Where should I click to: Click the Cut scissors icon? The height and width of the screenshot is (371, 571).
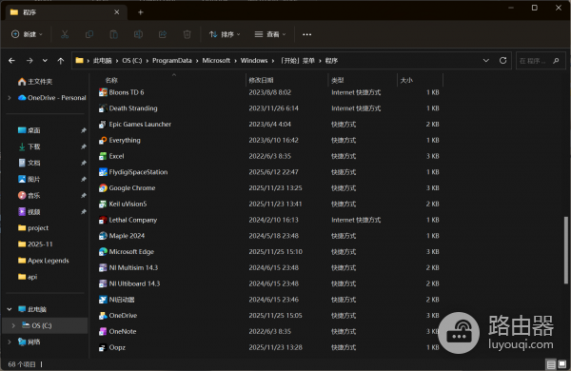[x=65, y=34]
